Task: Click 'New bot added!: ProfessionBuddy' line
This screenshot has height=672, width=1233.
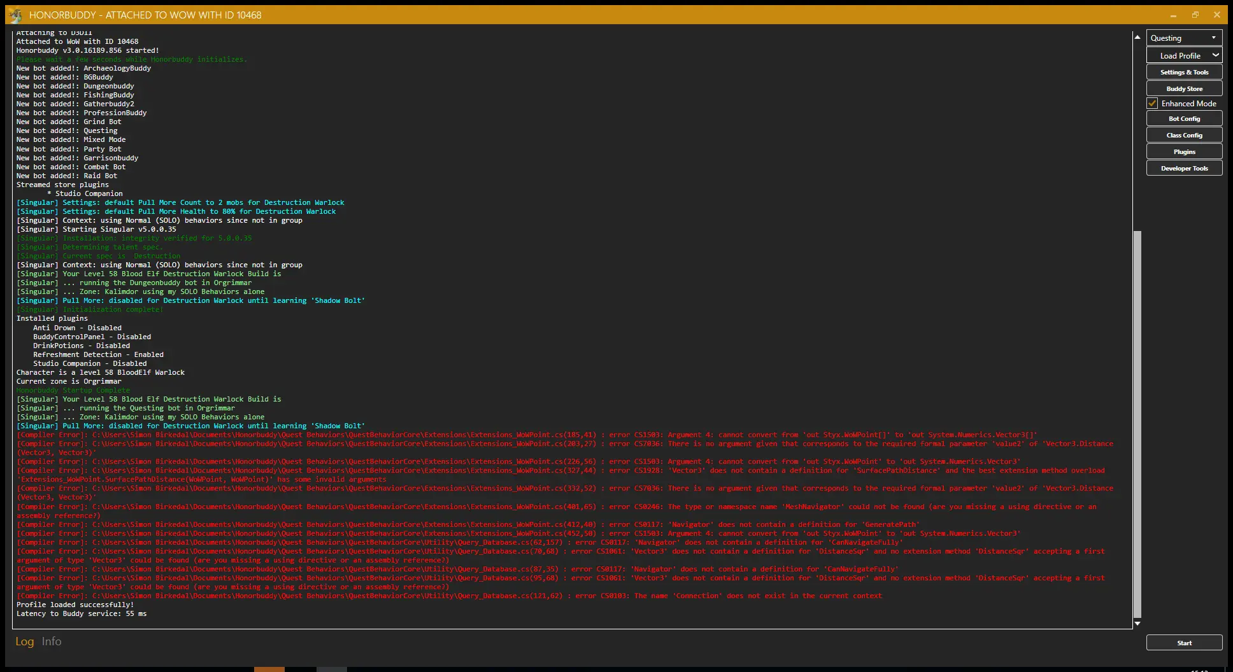Action: pyautogui.click(x=82, y=113)
